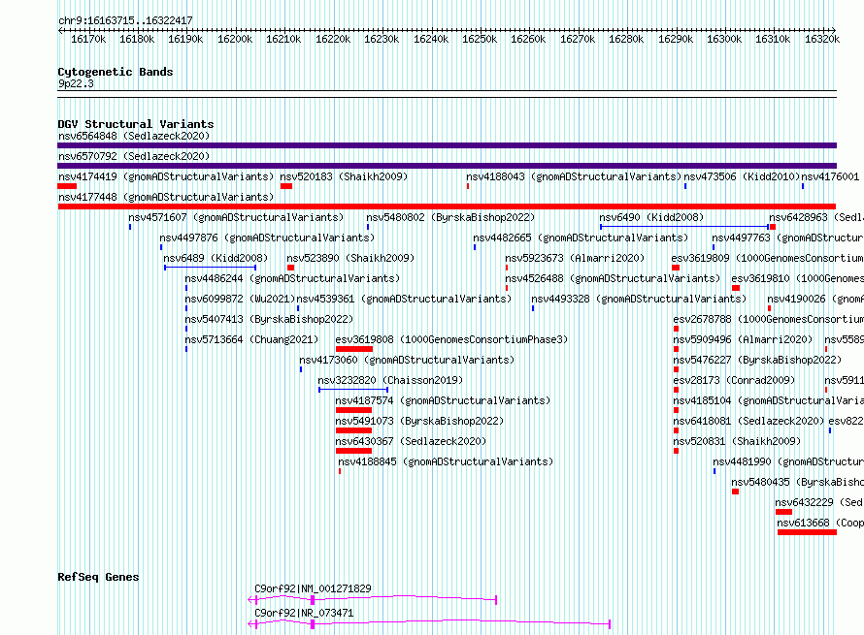Click the red nsv5491073 variant bar
This screenshot has height=635, width=864.
click(353, 430)
